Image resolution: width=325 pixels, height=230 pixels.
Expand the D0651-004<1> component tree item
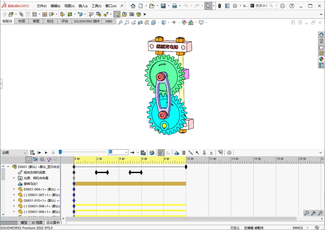pos(14,189)
